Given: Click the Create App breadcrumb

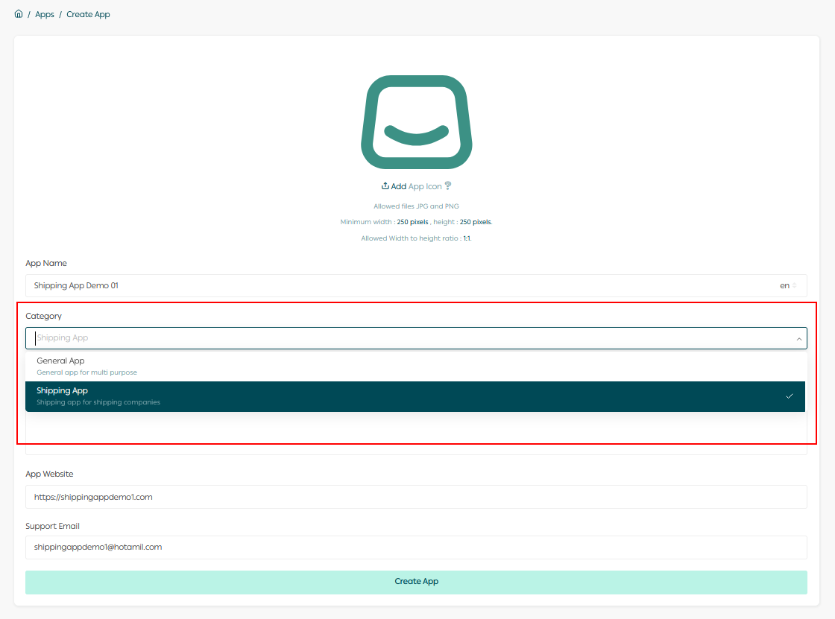Looking at the screenshot, I should coord(89,14).
